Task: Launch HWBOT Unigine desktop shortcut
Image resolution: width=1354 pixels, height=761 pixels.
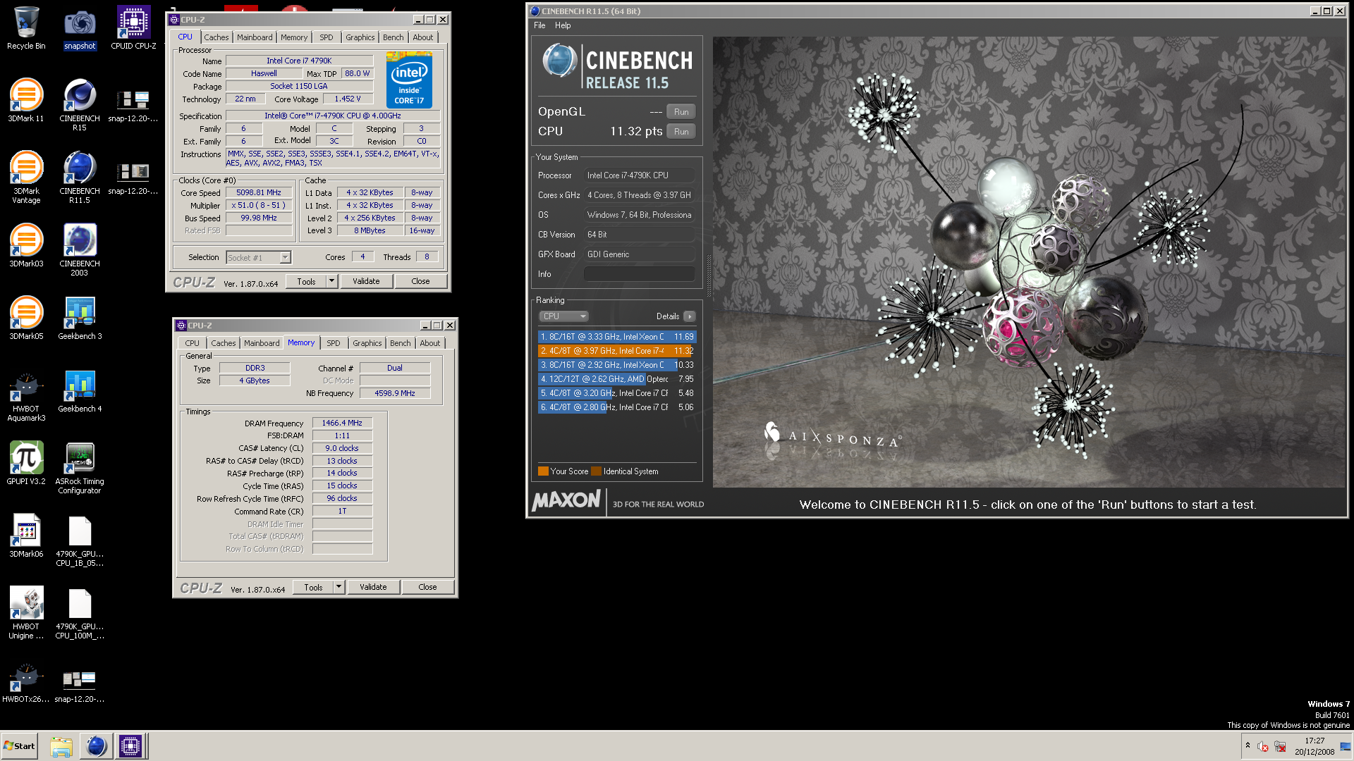Action: [26, 613]
